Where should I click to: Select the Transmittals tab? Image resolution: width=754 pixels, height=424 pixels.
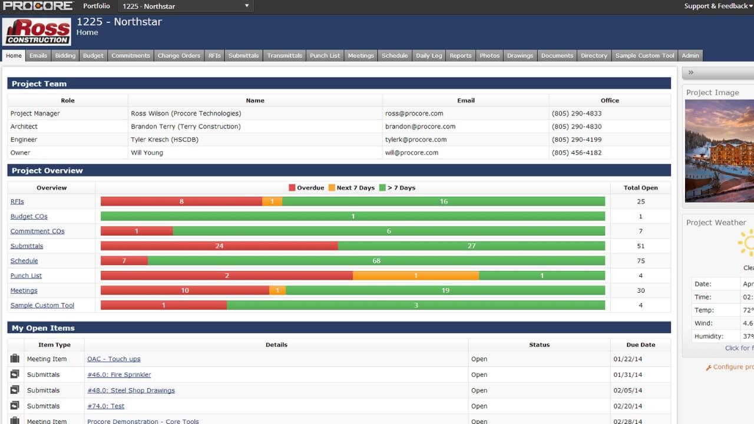click(285, 55)
